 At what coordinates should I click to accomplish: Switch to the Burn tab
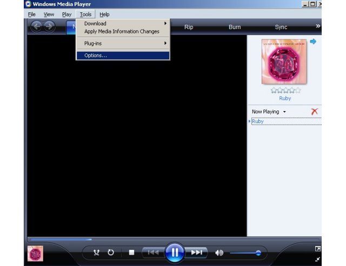click(x=235, y=27)
